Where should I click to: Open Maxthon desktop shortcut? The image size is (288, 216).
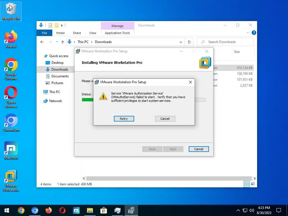coord(11,150)
